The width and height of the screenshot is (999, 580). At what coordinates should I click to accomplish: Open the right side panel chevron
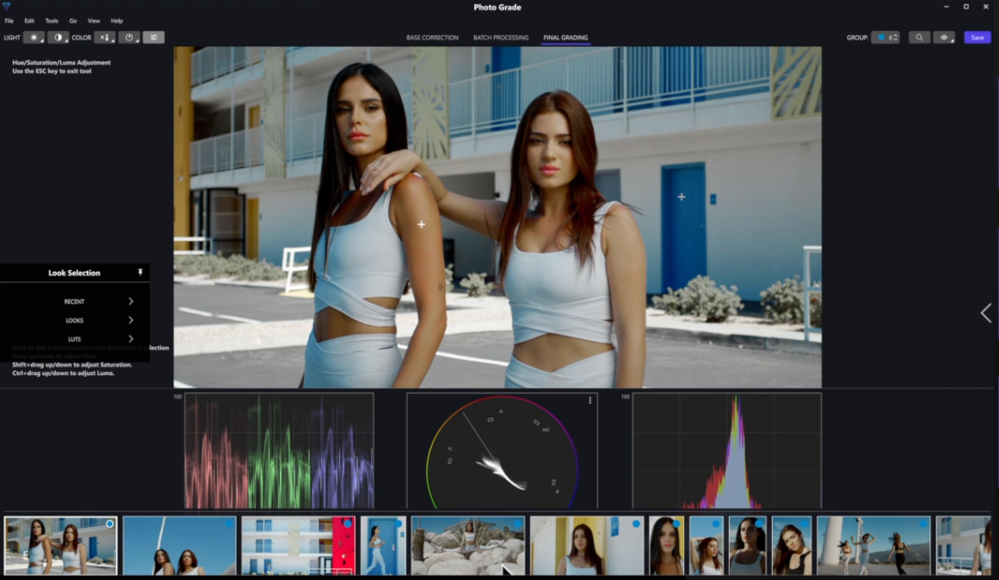pos(986,313)
